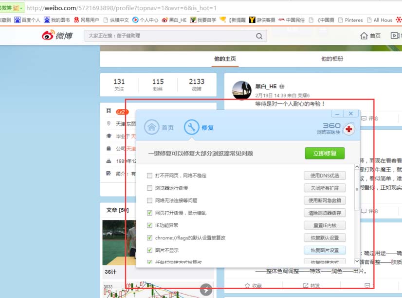402x298 pixels.
Task: Open 黑白_HE bookmark
Action: [x=174, y=20]
